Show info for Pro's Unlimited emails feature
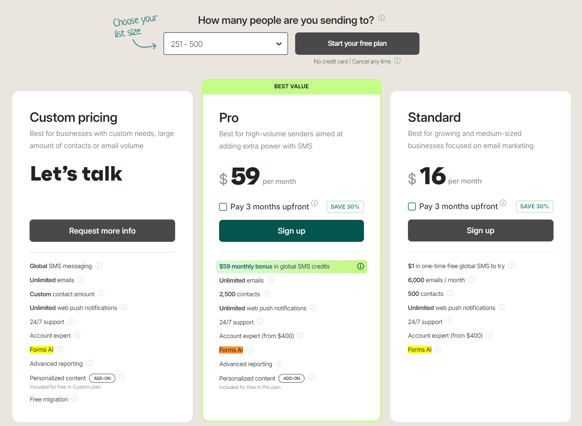This screenshot has height=426, width=582. pyautogui.click(x=270, y=280)
